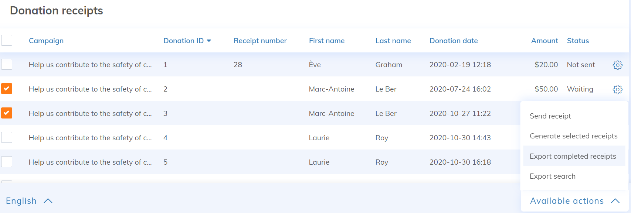Sort by Amount column header

pos(544,41)
